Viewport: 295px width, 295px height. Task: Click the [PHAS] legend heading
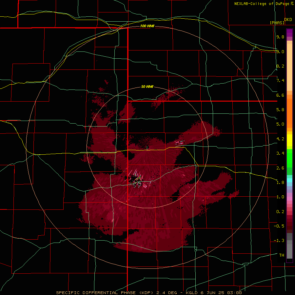(x=277, y=23)
